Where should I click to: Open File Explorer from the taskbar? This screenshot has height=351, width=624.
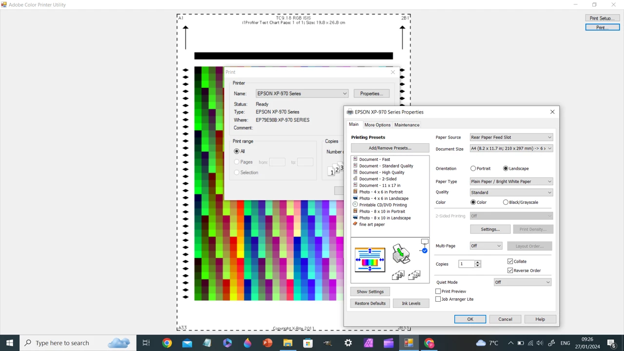288,343
